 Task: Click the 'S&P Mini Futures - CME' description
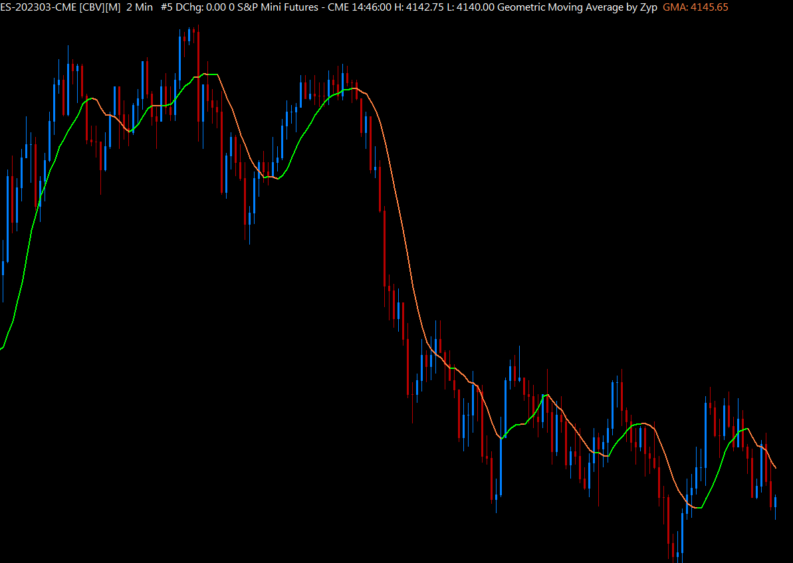click(294, 7)
